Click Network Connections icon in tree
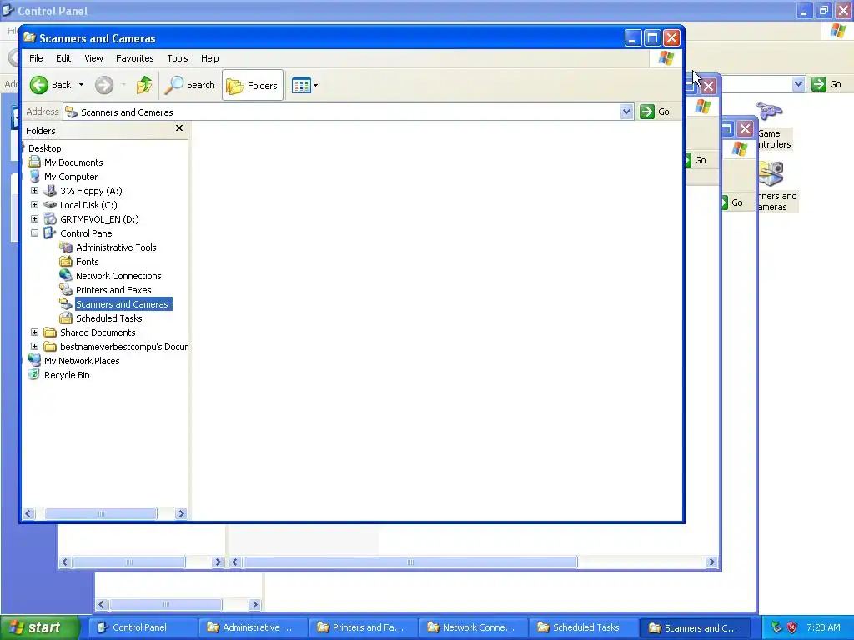Viewport: 854px width, 640px height. point(66,275)
